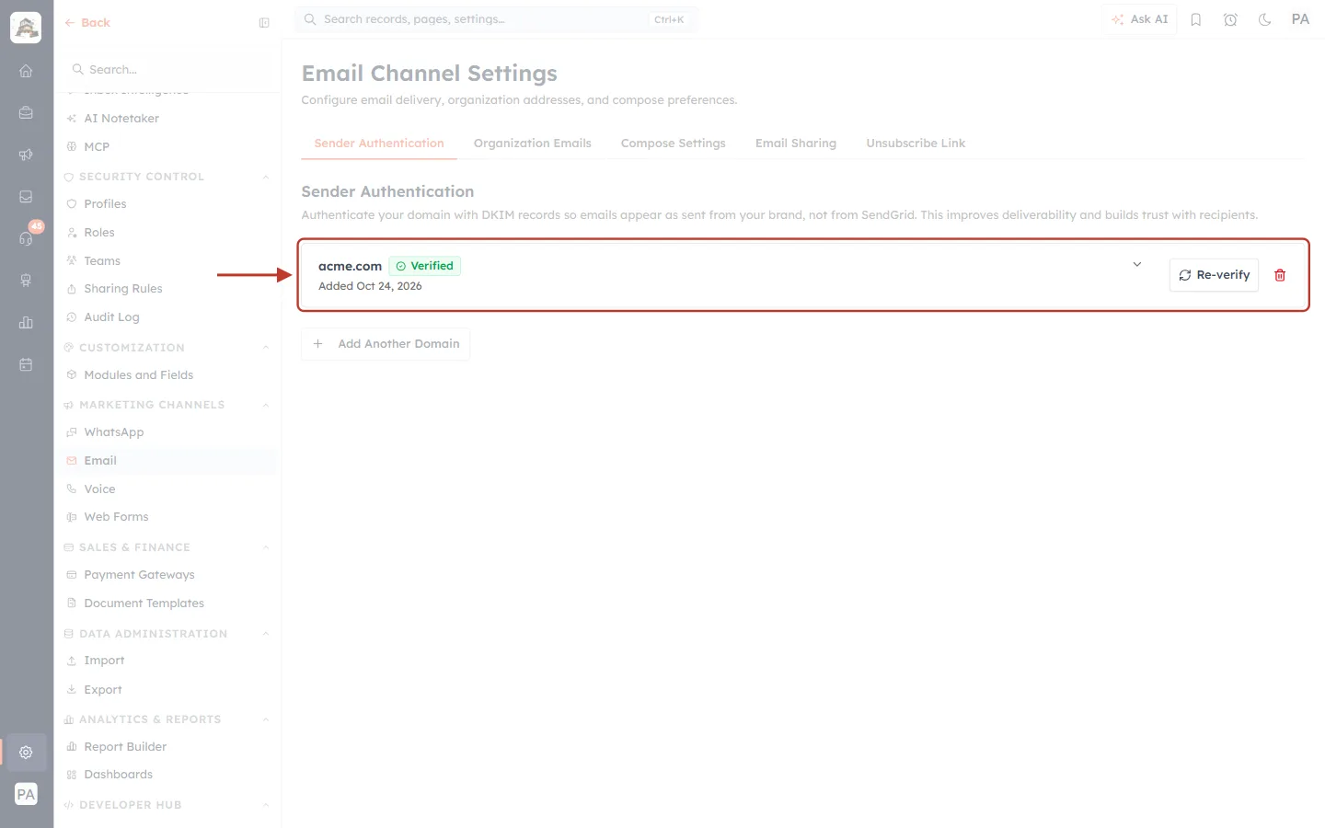Click the app logo at top left

coord(26,28)
